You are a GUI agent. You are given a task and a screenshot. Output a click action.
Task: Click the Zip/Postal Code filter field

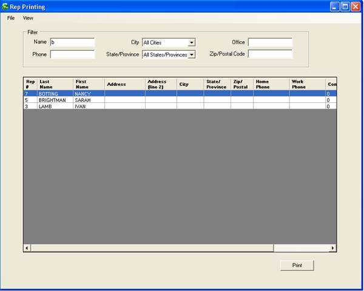tap(270, 54)
